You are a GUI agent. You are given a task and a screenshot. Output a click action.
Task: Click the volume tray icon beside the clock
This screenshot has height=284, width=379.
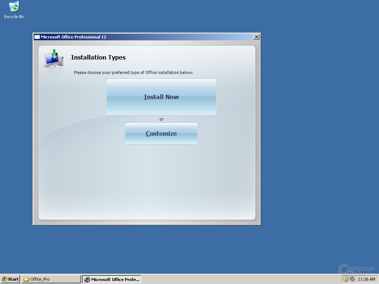pos(352,279)
